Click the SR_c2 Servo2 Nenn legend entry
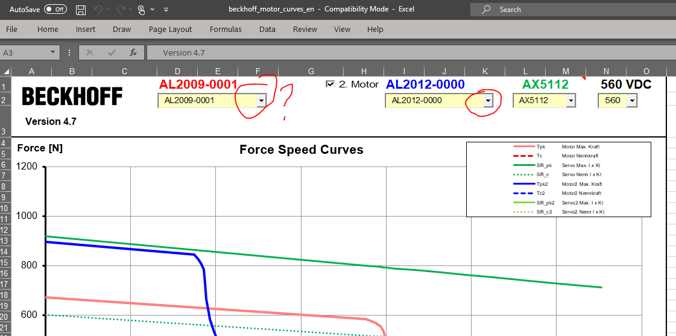 559,212
